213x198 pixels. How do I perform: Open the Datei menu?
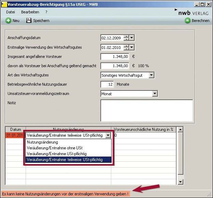coord(11,12)
